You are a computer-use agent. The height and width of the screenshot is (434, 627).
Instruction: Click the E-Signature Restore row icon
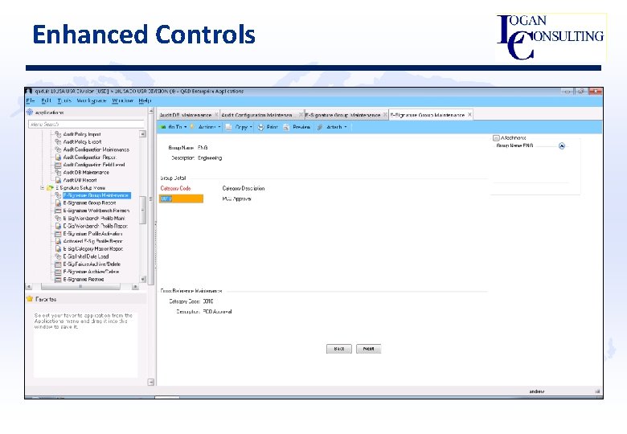tap(58, 280)
